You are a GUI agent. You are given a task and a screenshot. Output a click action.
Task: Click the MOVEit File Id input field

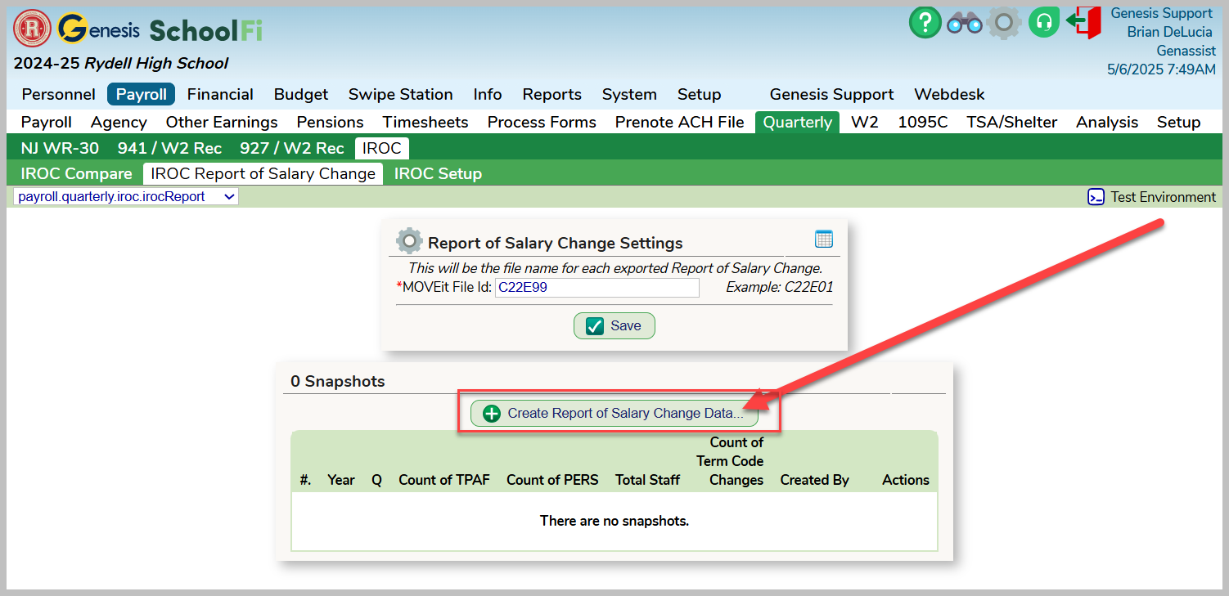coord(597,288)
